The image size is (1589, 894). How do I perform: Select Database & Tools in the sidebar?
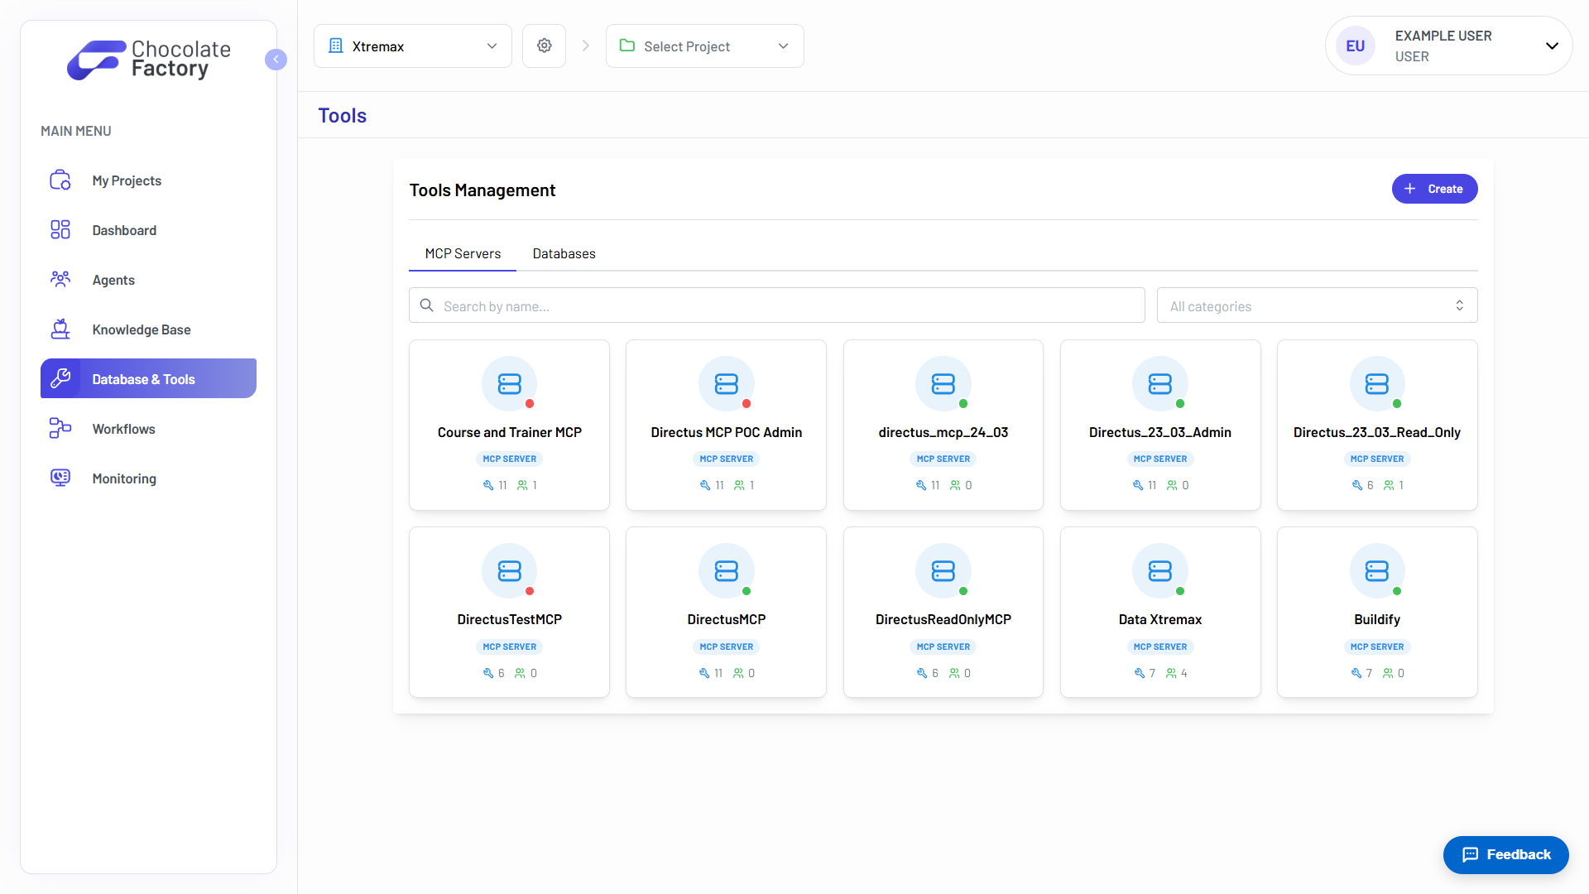tap(148, 379)
